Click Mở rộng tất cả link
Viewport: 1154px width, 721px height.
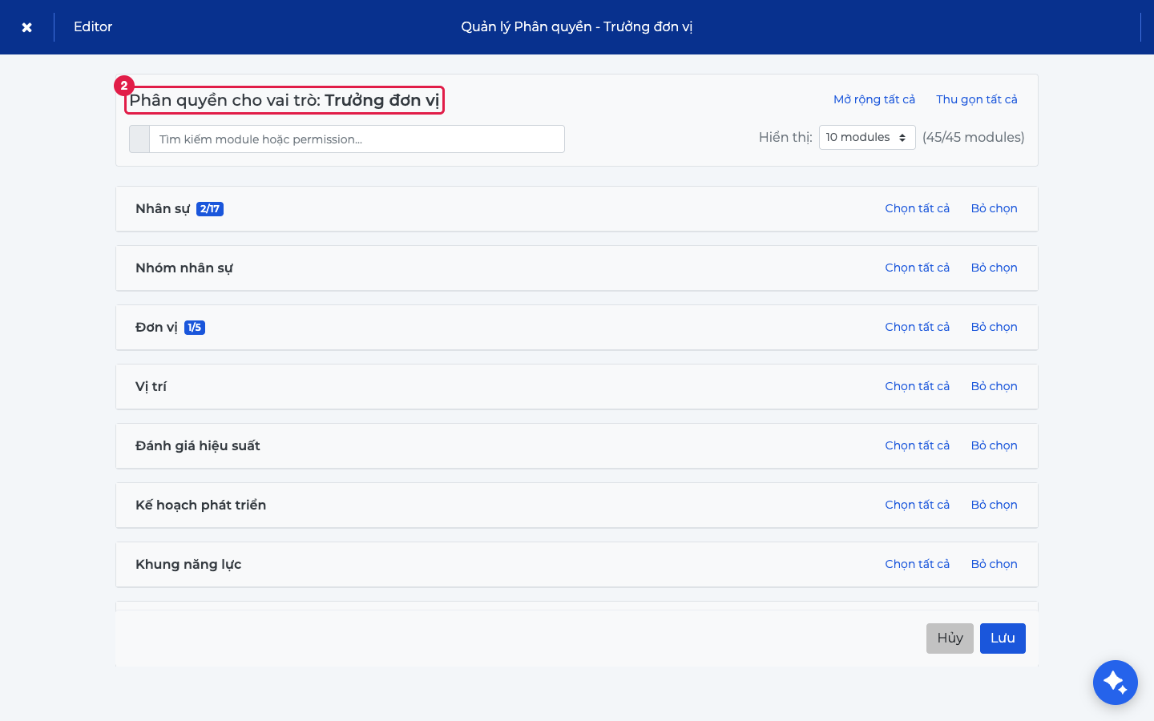tap(874, 99)
